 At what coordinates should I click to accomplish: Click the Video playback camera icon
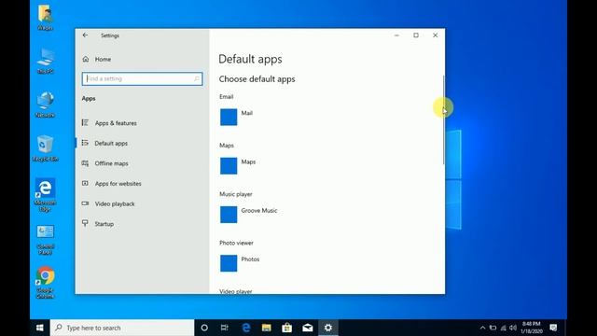coord(85,203)
